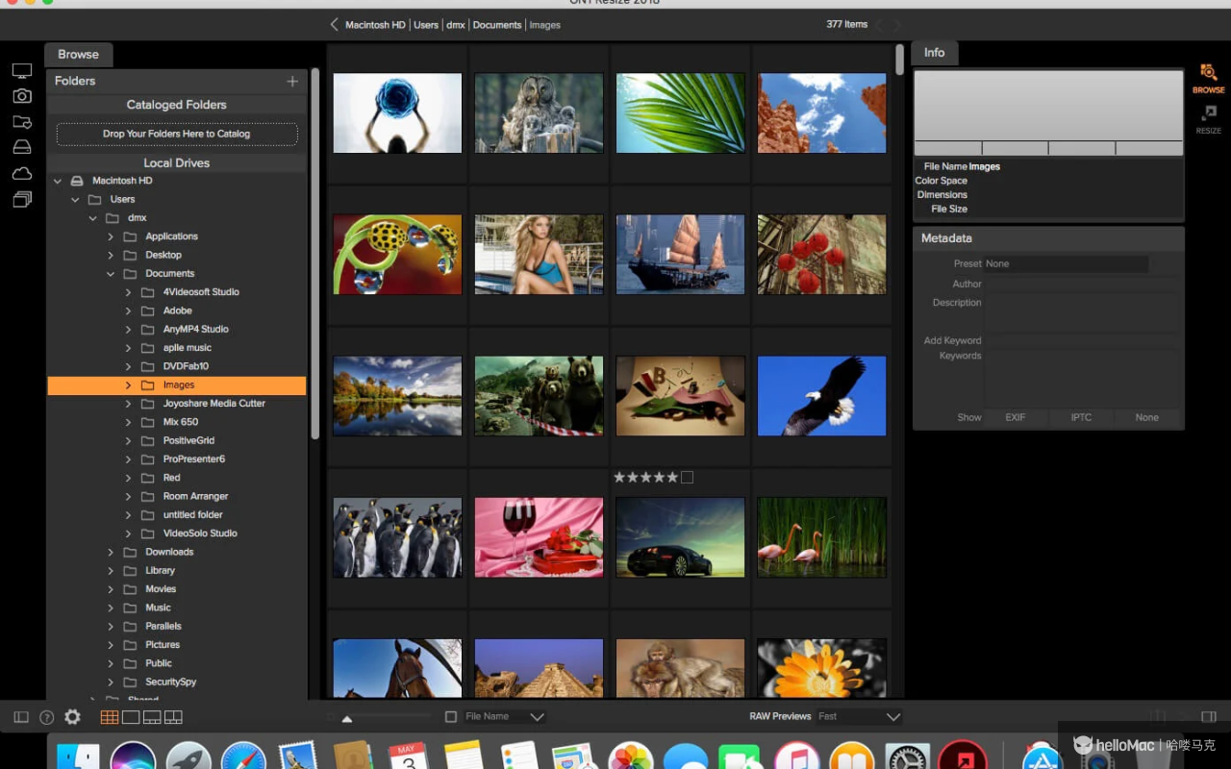Viewport: 1231px width, 769px height.
Task: Open Finder from the Dock
Action: click(78, 757)
